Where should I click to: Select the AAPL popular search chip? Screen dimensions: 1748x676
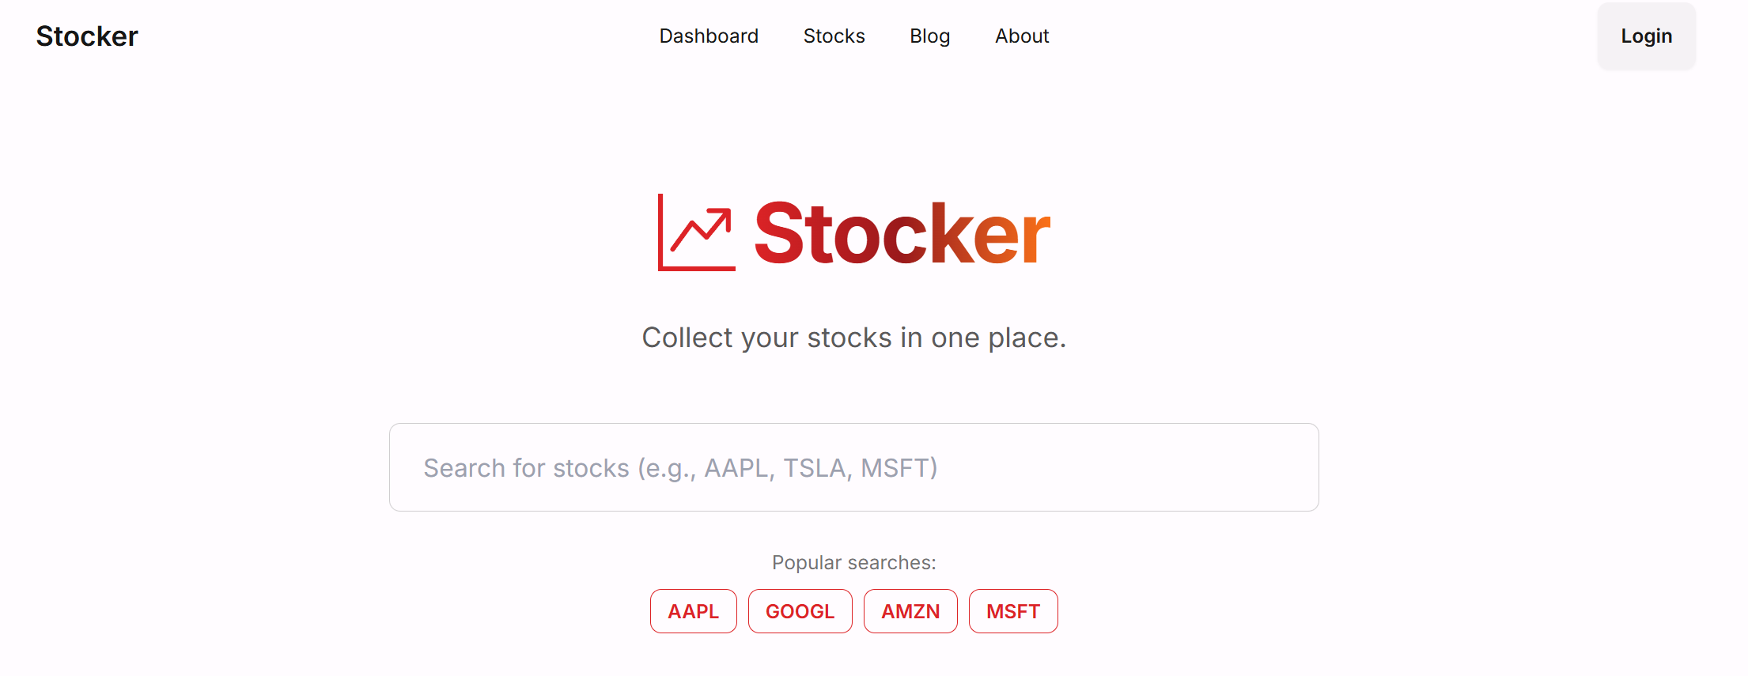coord(693,611)
